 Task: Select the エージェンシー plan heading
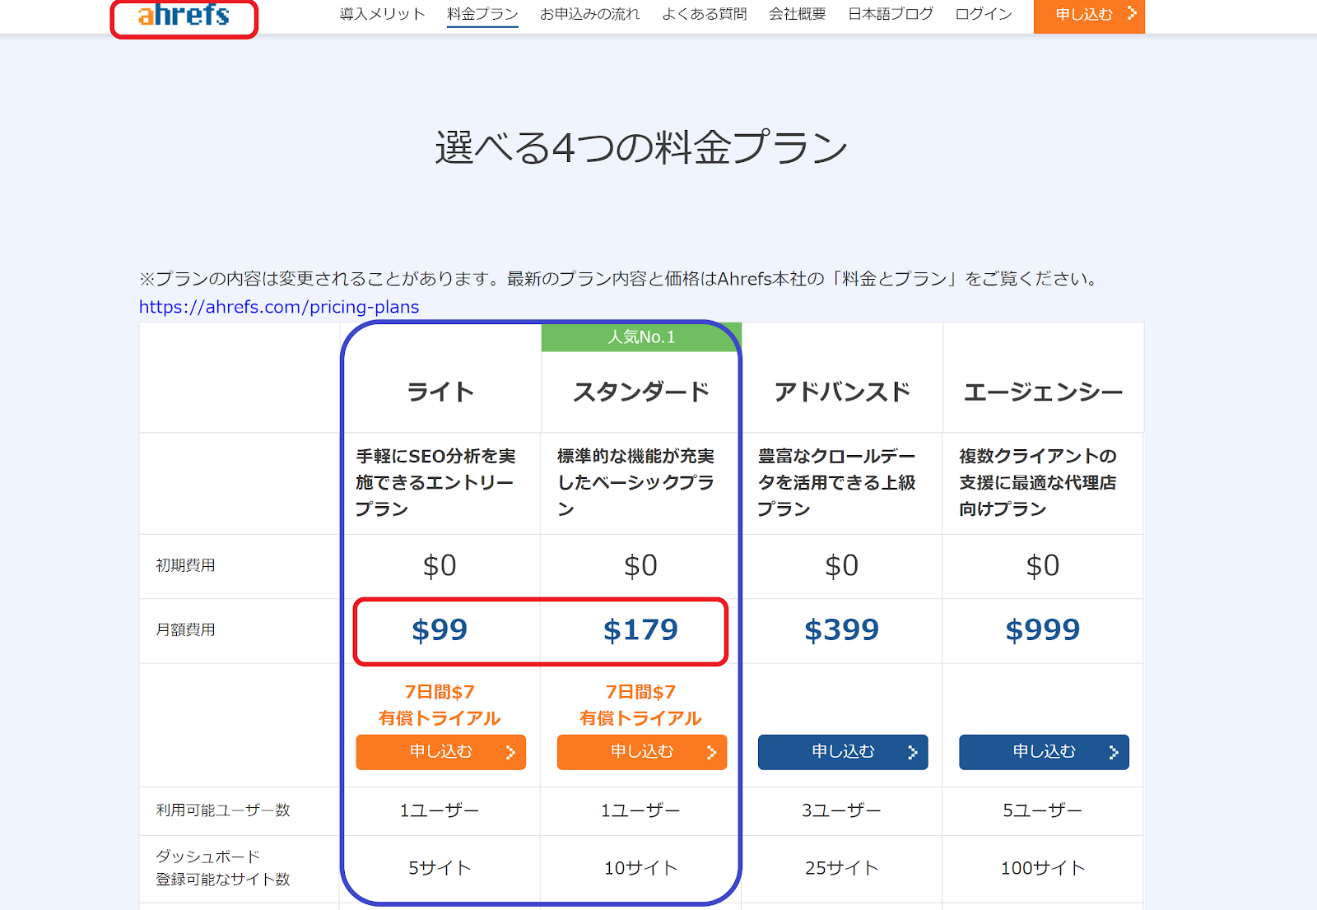pyautogui.click(x=1043, y=392)
